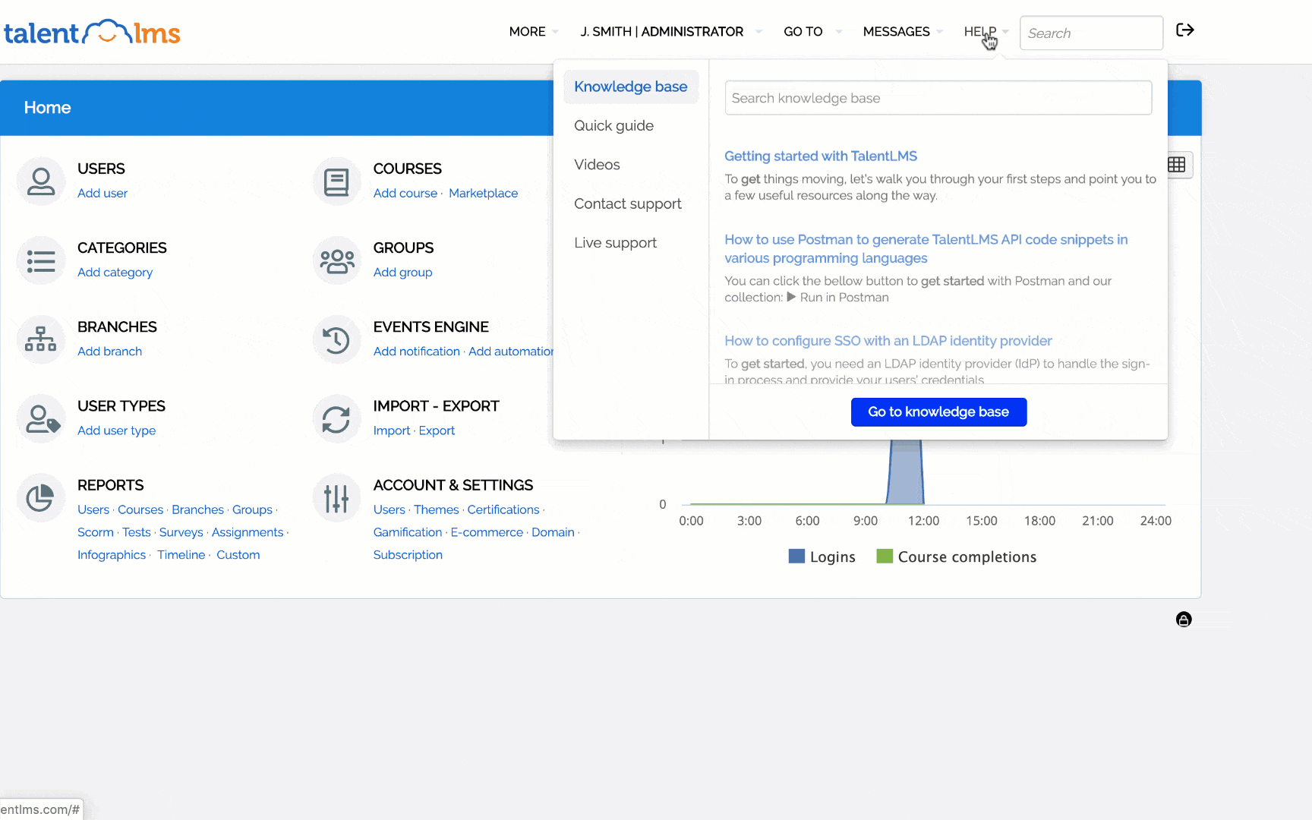The height and width of the screenshot is (820, 1312).
Task: Click Add category link
Action: click(115, 273)
